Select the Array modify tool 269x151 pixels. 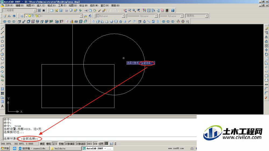266,46
